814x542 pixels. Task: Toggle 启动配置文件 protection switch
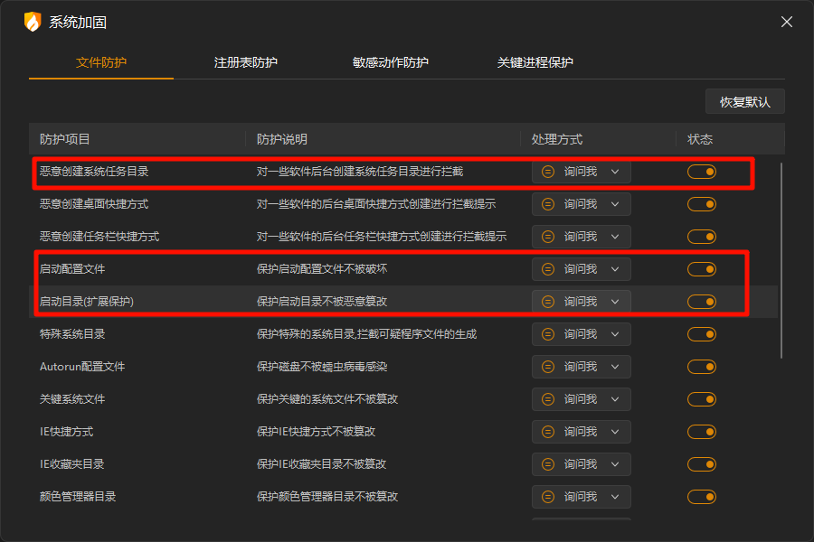[702, 269]
